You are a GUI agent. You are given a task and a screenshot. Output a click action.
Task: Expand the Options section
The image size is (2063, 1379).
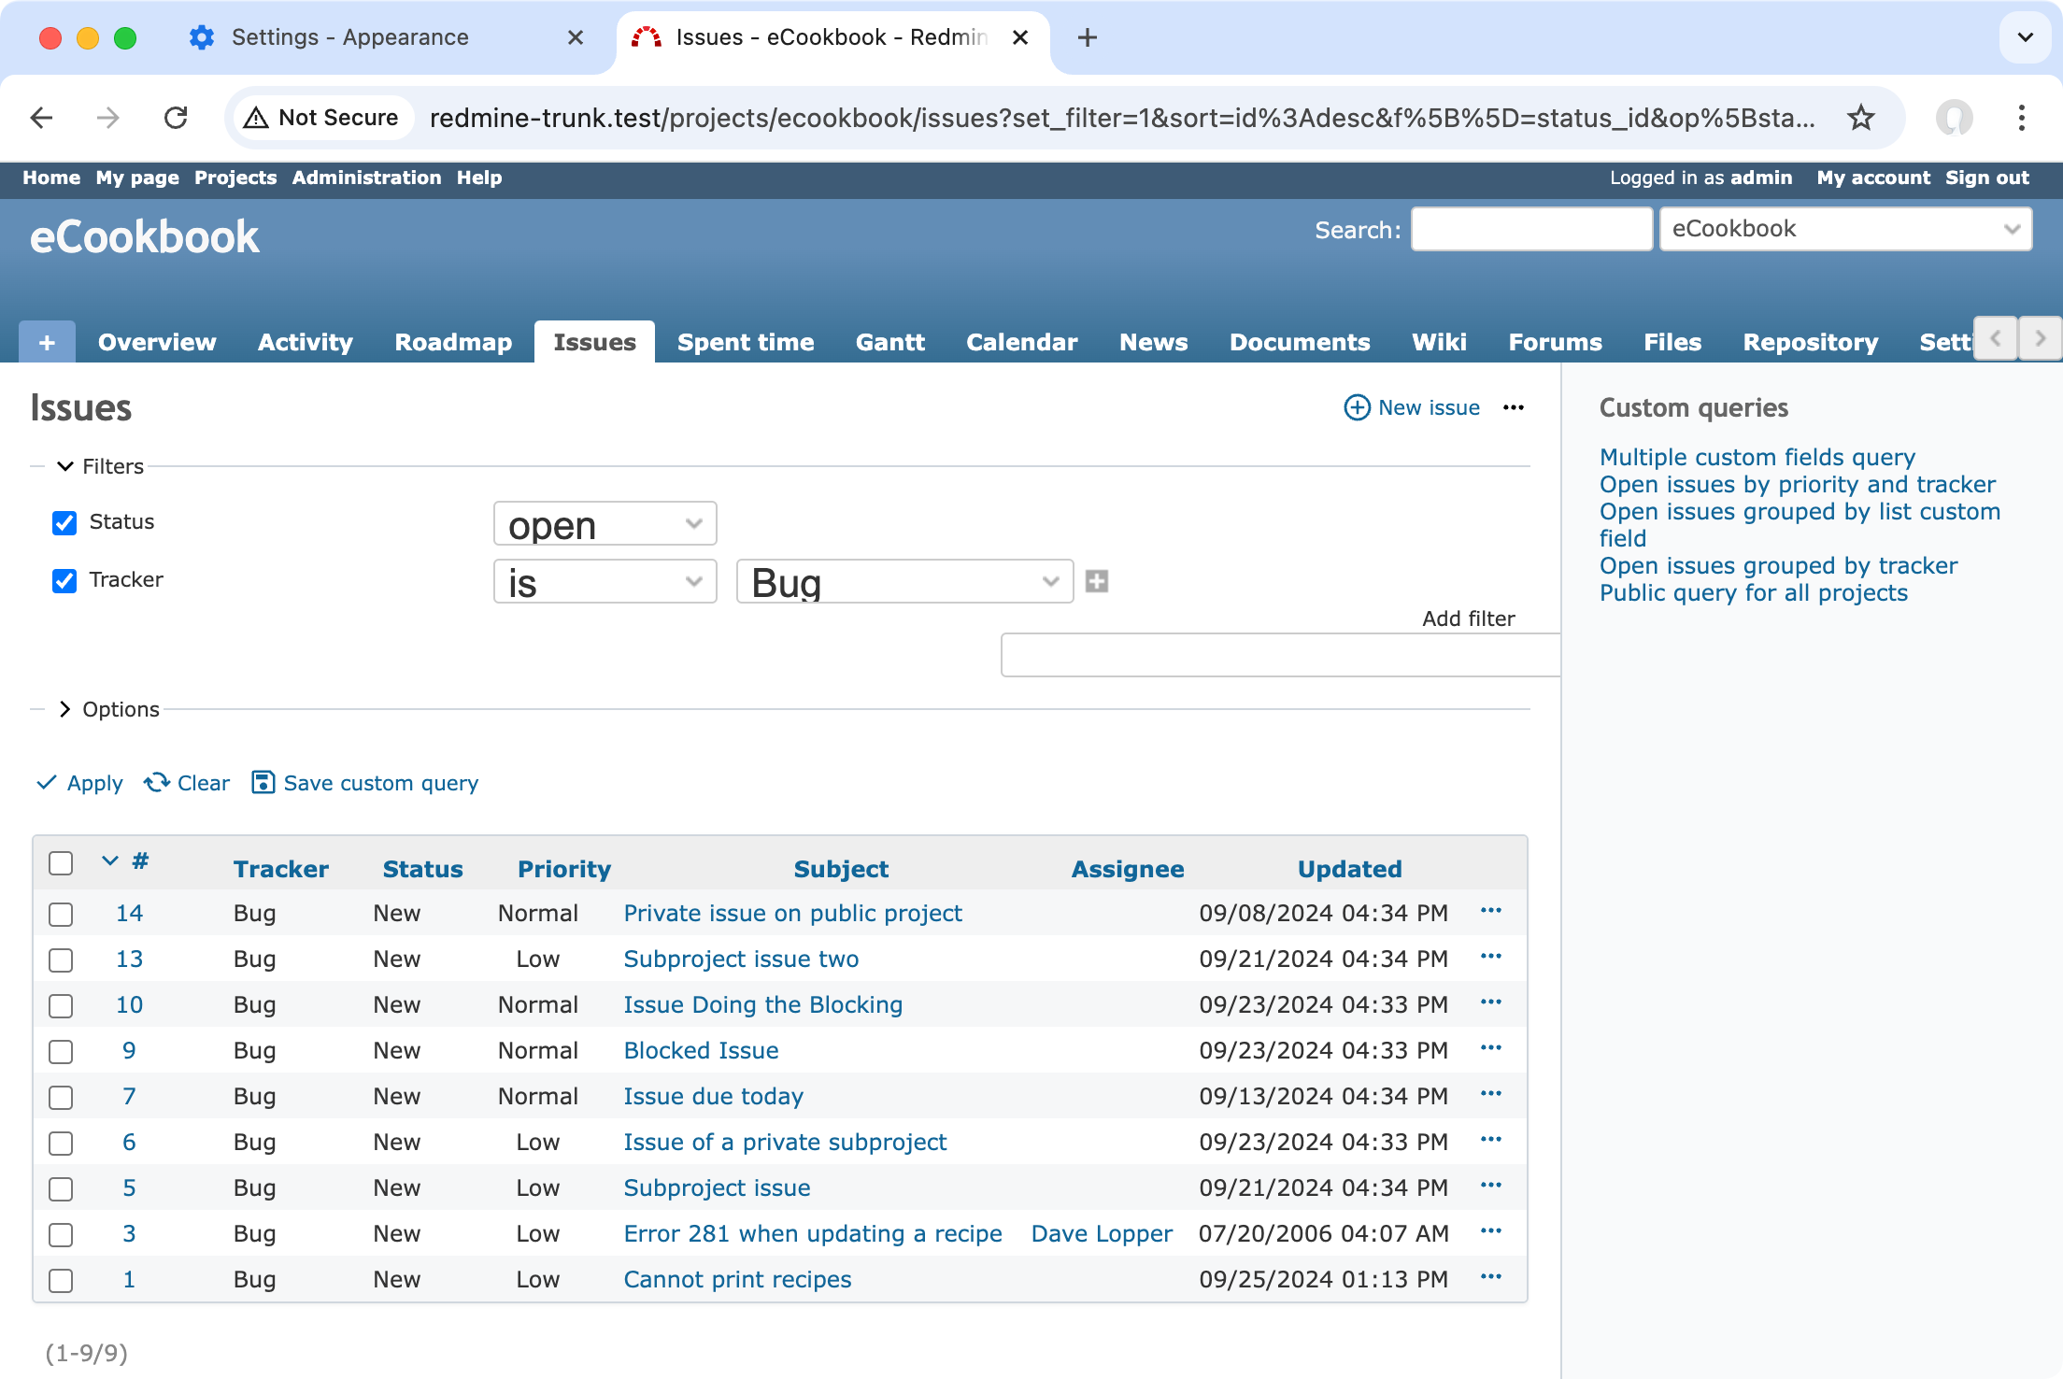point(108,709)
